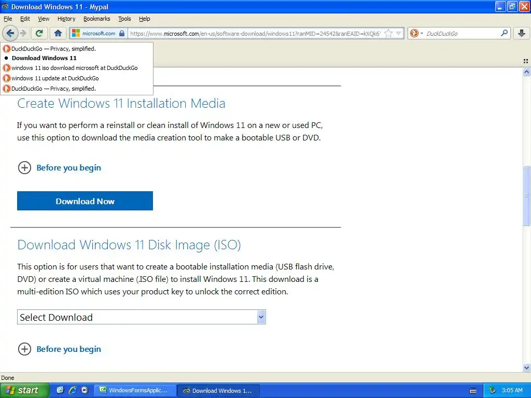
Task: Click in the address bar URL field
Action: click(x=256, y=33)
